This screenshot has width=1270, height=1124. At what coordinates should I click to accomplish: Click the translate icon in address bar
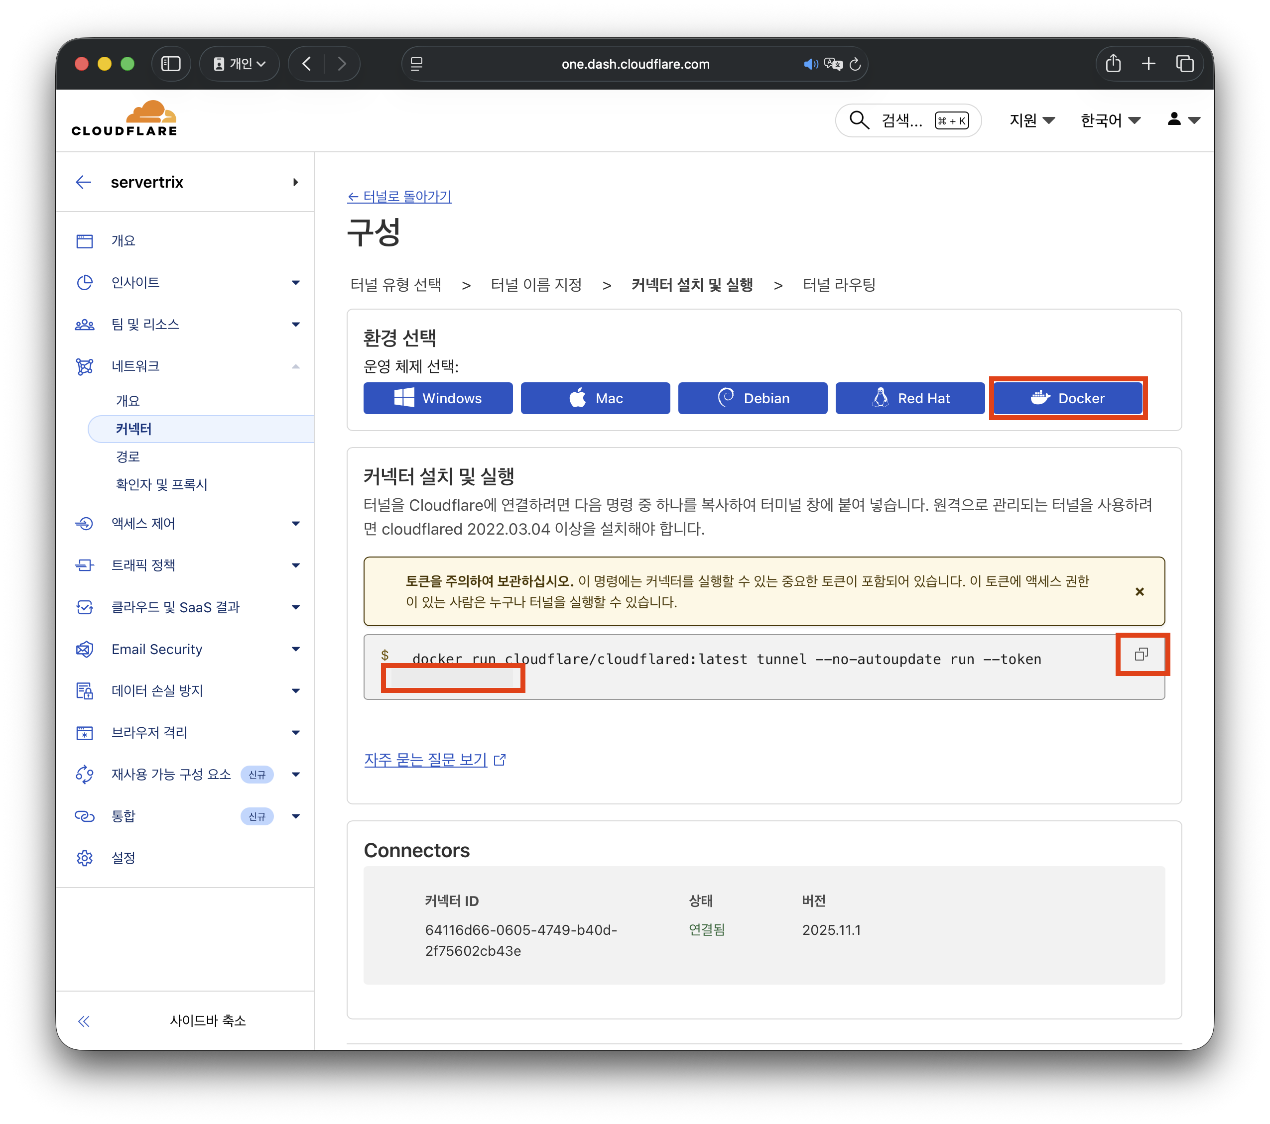click(x=833, y=64)
